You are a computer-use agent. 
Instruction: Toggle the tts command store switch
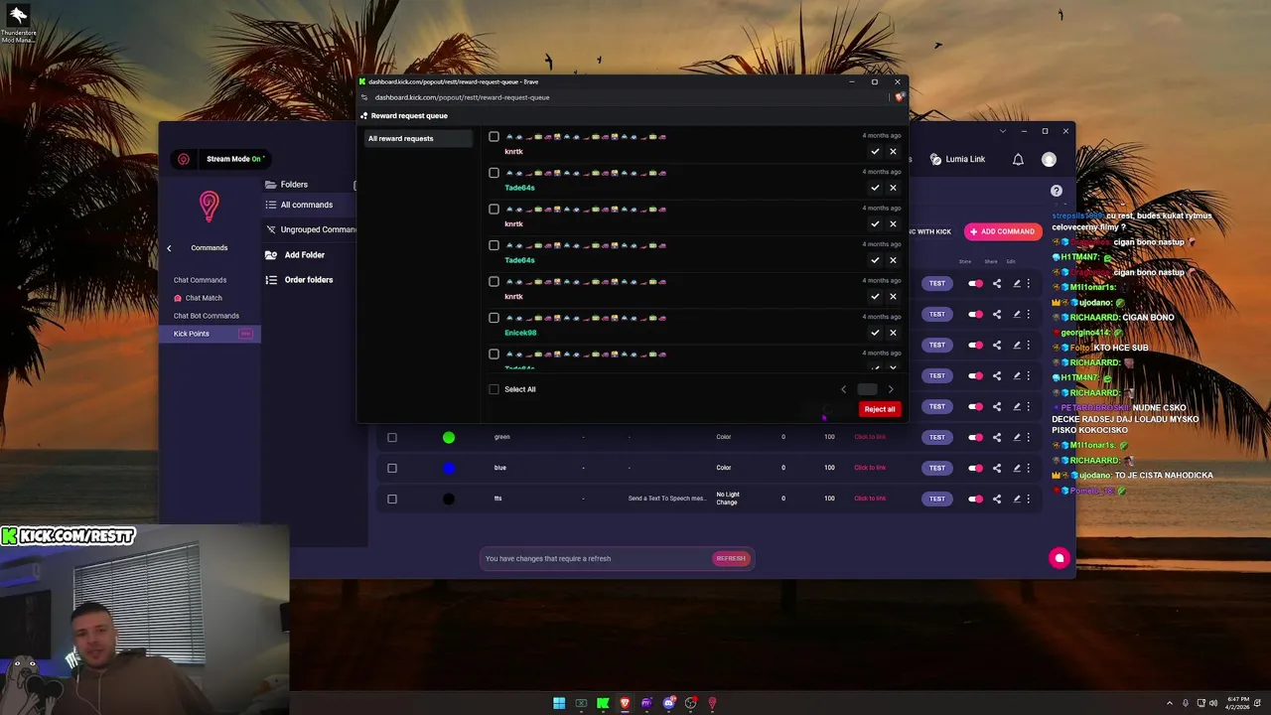point(975,499)
